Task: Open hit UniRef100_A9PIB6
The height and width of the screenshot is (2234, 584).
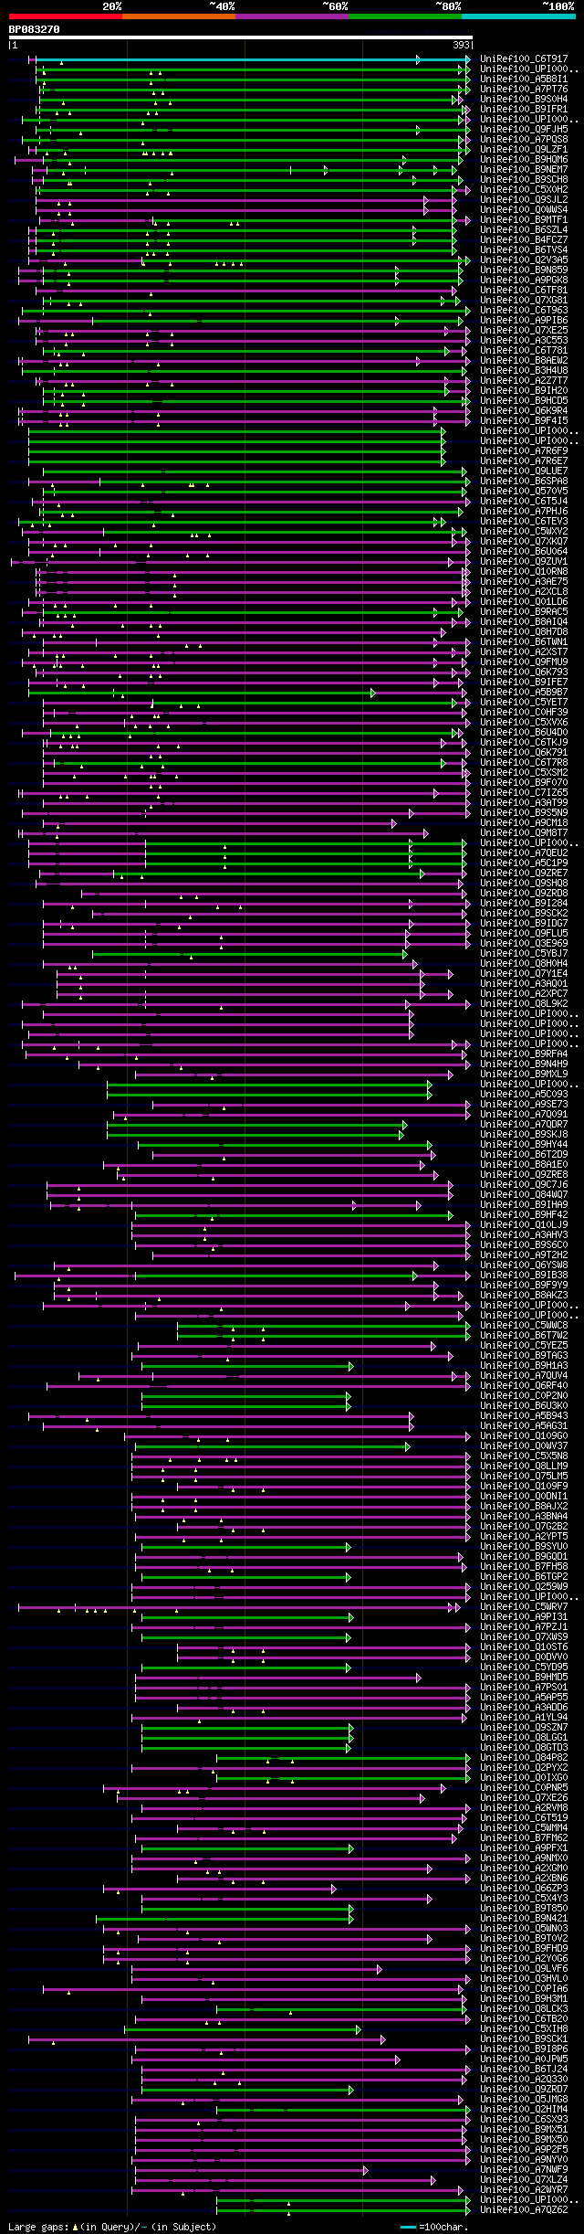Action: point(525,321)
